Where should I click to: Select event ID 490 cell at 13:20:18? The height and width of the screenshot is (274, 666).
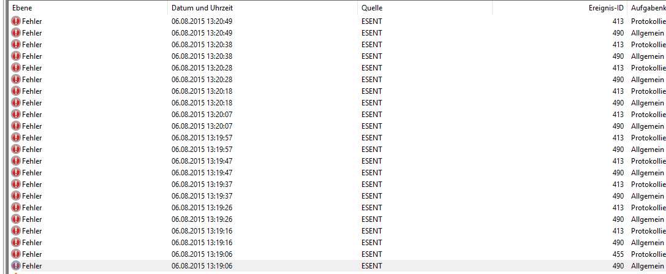click(x=618, y=102)
